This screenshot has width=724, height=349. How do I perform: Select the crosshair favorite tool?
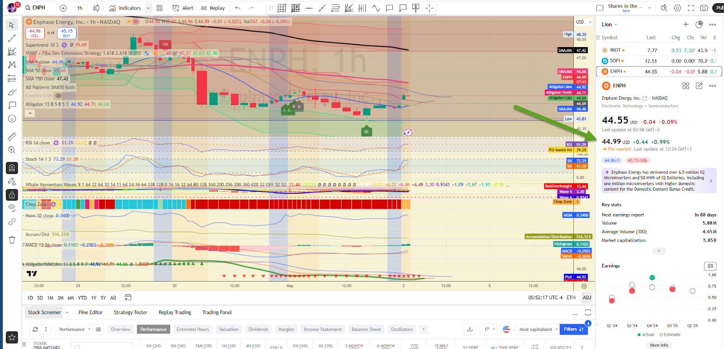(x=429, y=8)
